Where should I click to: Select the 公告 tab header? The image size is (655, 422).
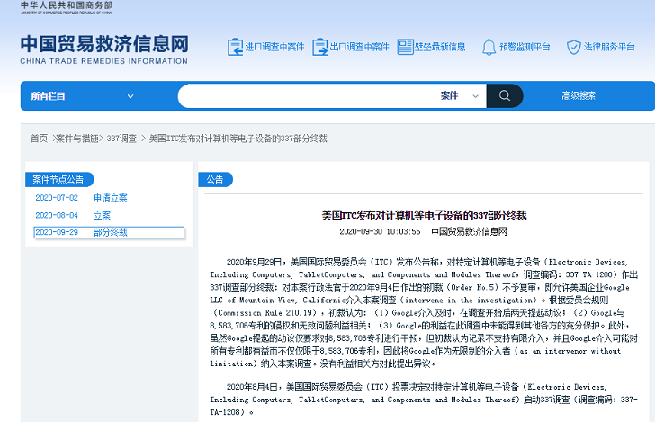point(215,180)
